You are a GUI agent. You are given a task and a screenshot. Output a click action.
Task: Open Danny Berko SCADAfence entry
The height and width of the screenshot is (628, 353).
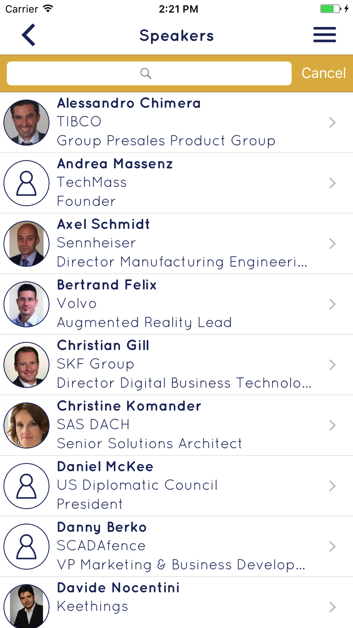(x=176, y=546)
